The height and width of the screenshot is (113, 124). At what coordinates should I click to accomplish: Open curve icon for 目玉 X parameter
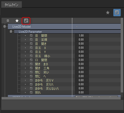pyautogui.click(x=31, y=48)
